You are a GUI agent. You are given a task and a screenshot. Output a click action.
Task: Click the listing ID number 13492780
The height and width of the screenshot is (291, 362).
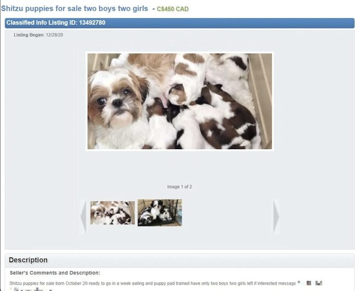[92, 23]
